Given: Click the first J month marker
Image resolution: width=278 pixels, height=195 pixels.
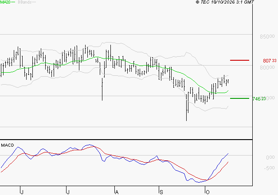Looking at the screenshot, I should 22,192.
